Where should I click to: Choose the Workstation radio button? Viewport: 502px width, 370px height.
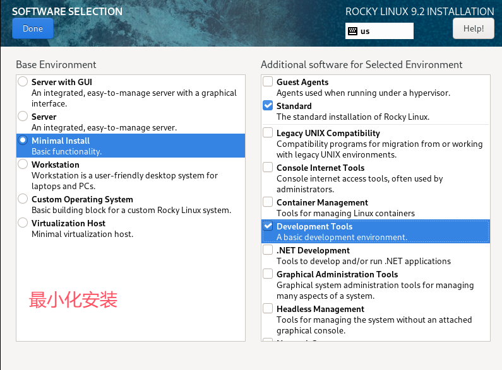point(23,164)
